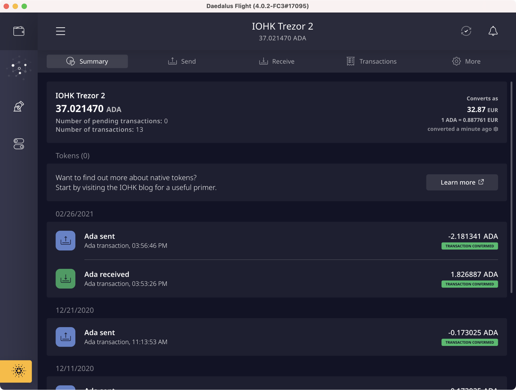Click the Learn more button
516x390 pixels.
pyautogui.click(x=462, y=182)
